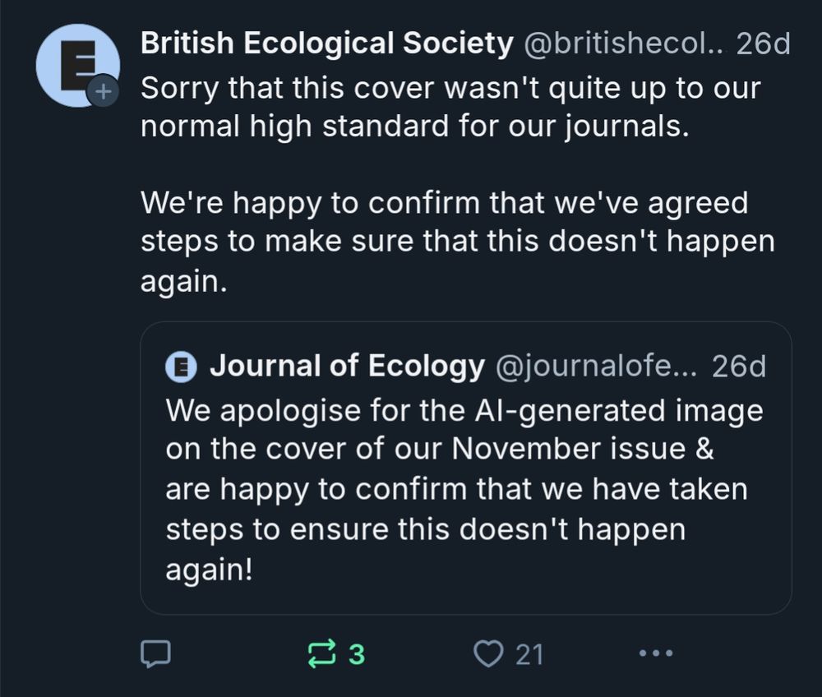822x697 pixels.
Task: Click the quoted post's 26d timestamp
Action: (x=738, y=367)
